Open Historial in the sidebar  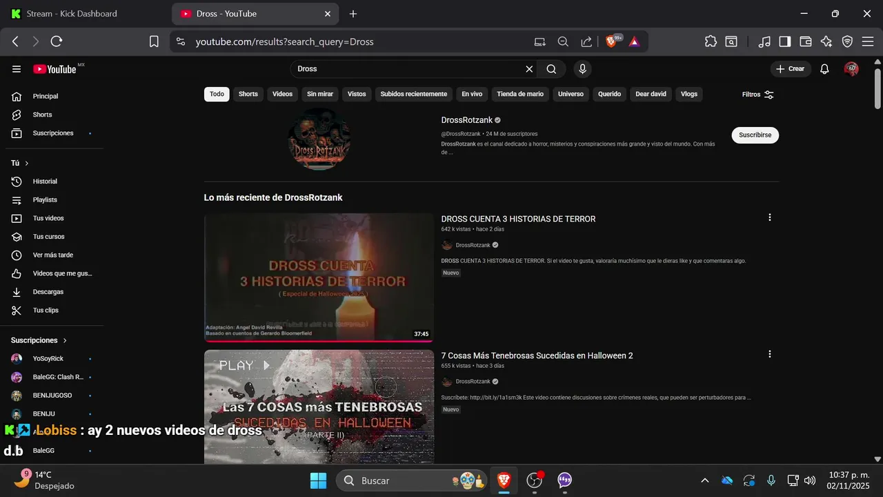52,181
